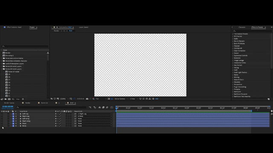Click the pixel aspect ratio correction icon
The image size is (273, 153).
(x=140, y=99)
